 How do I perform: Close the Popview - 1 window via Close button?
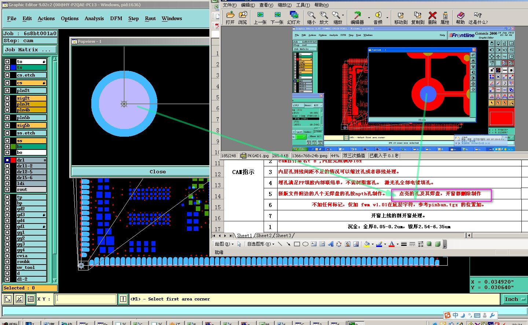click(158, 171)
